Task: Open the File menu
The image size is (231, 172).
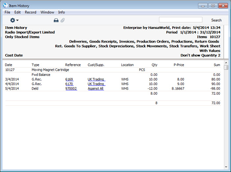Action: click(7, 12)
